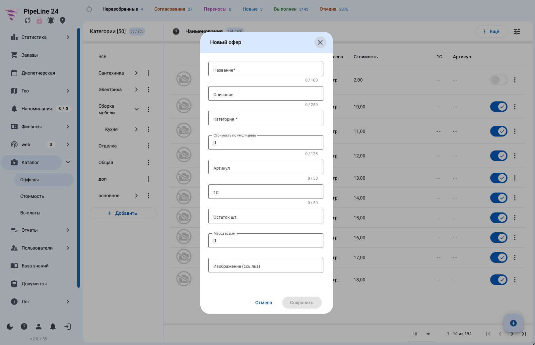Go to the last page of results
This screenshot has width=535, height=345.
524,334
